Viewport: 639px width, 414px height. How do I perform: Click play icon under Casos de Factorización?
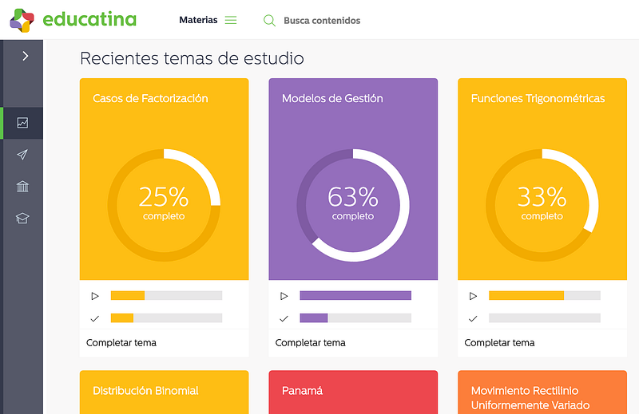95,296
